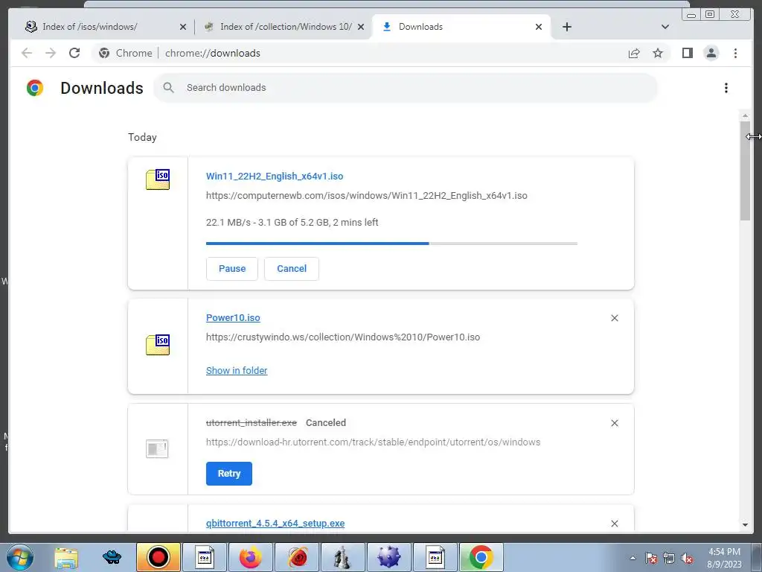Click the utorrent installer file icon
The height and width of the screenshot is (572, 762).
click(157, 448)
